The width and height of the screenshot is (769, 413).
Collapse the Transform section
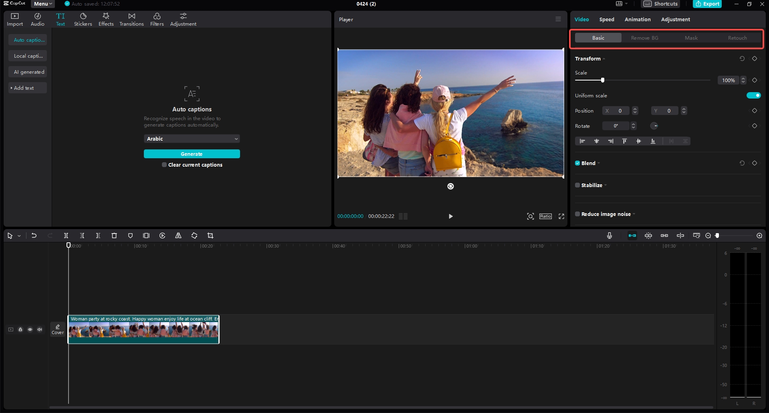pyautogui.click(x=603, y=58)
